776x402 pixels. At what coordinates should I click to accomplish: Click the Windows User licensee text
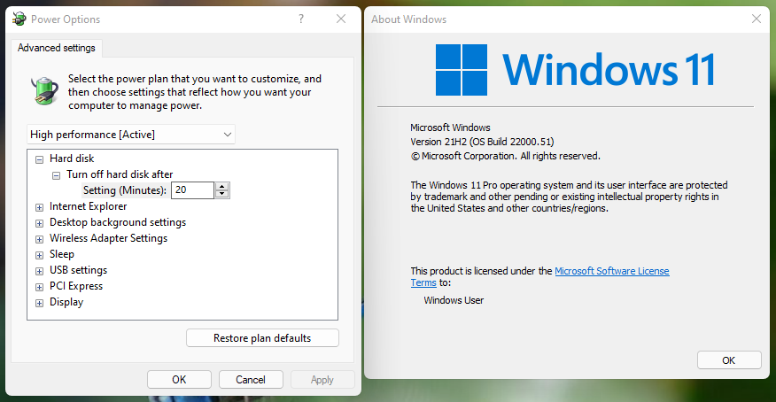coord(454,300)
